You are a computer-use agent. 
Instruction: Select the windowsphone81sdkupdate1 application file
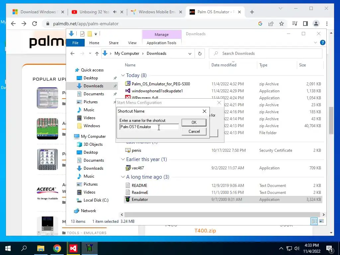(157, 91)
